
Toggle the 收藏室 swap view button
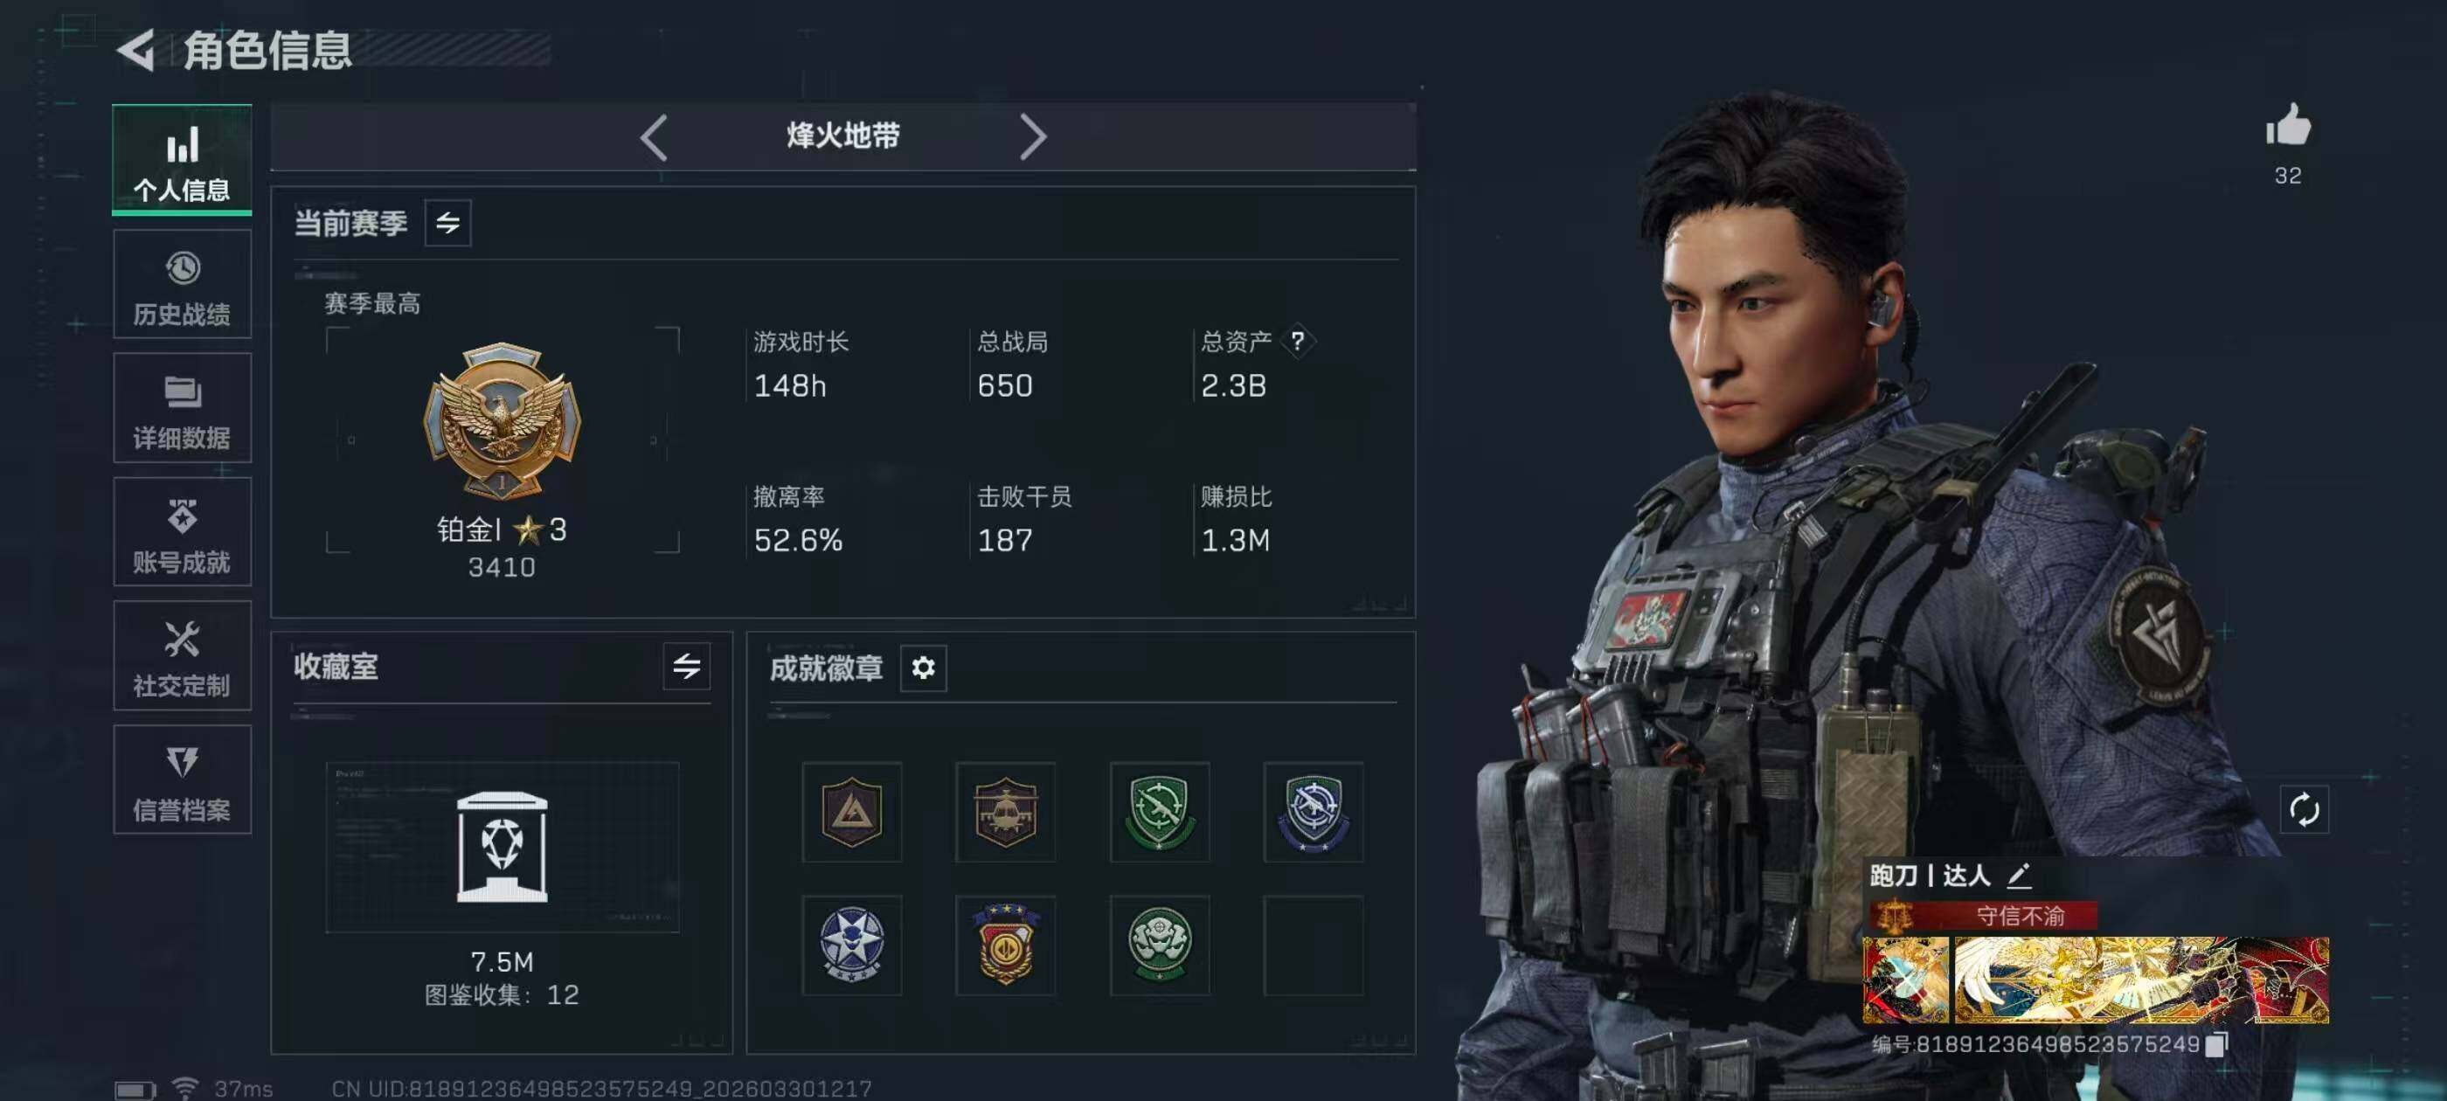pos(686,667)
